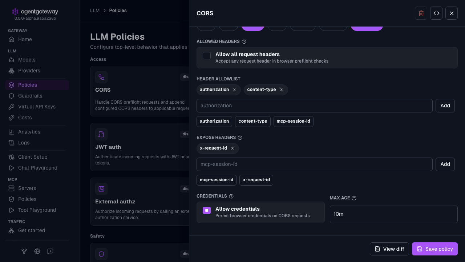
Task: Click the Client Setup icon
Action: click(x=12, y=157)
